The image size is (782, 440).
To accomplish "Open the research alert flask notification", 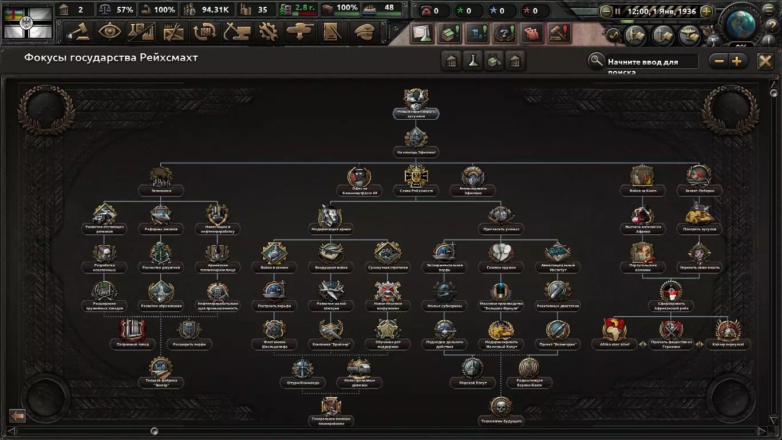I will tap(421, 34).
